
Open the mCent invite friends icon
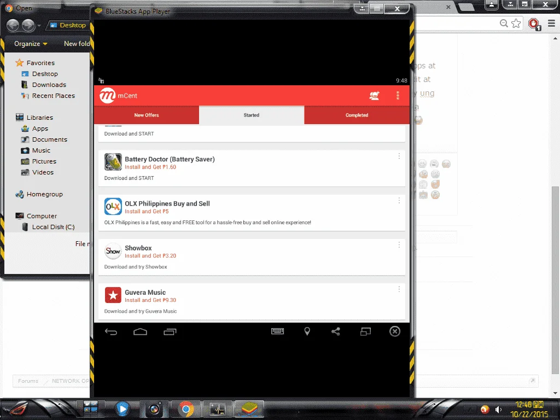374,95
